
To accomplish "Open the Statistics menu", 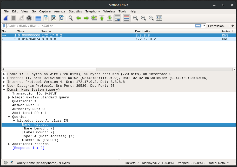I will pyautogui.click(x=75, y=11).
